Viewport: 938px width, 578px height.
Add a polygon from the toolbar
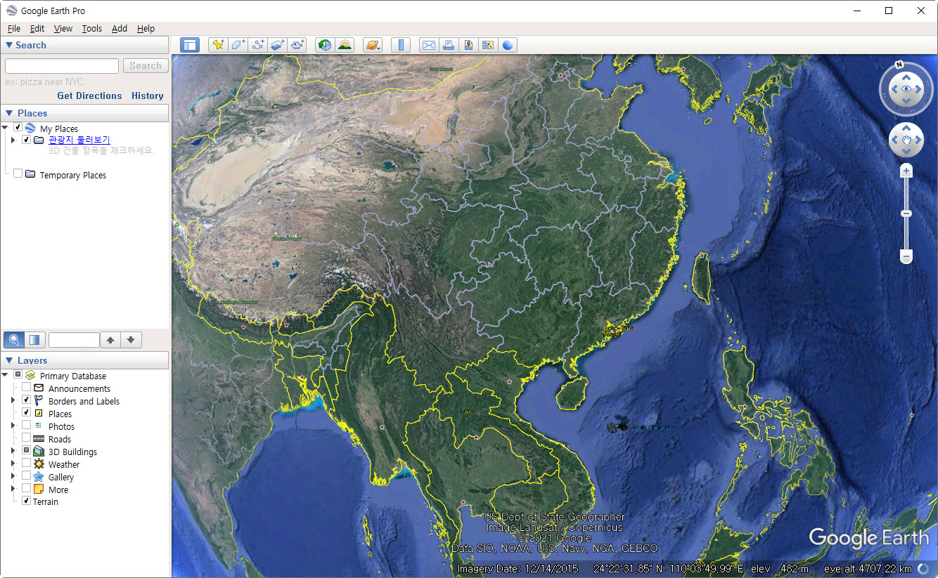(x=238, y=45)
